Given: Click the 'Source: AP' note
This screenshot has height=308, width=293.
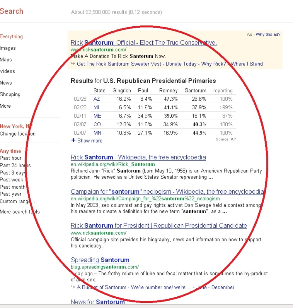Looking at the screenshot, I should pos(226,139).
